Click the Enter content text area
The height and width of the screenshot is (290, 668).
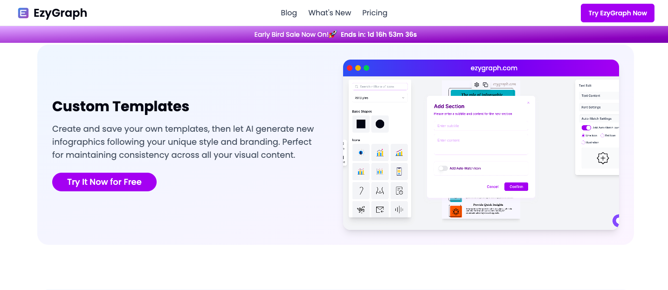click(481, 145)
